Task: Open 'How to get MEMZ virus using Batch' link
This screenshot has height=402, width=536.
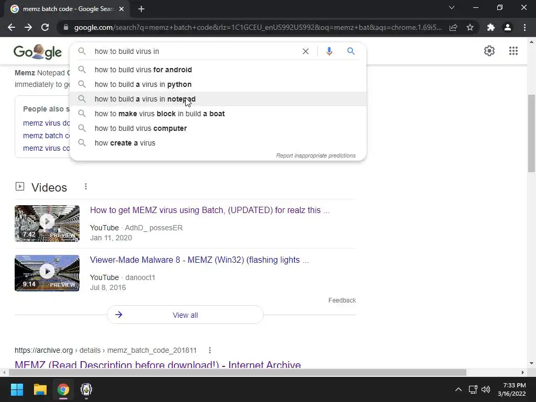Action: 209,210
